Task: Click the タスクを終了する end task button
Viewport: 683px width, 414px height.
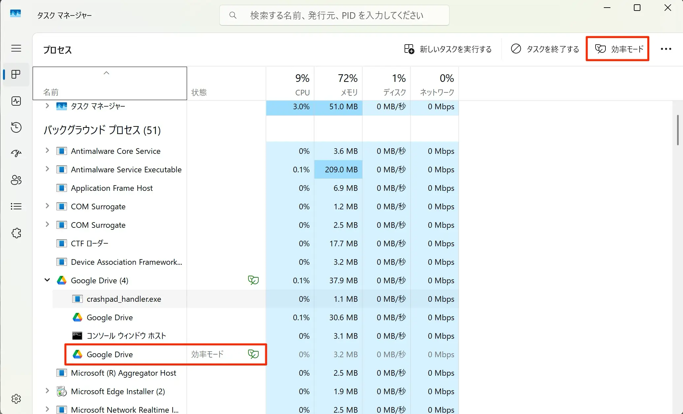Action: pyautogui.click(x=545, y=49)
